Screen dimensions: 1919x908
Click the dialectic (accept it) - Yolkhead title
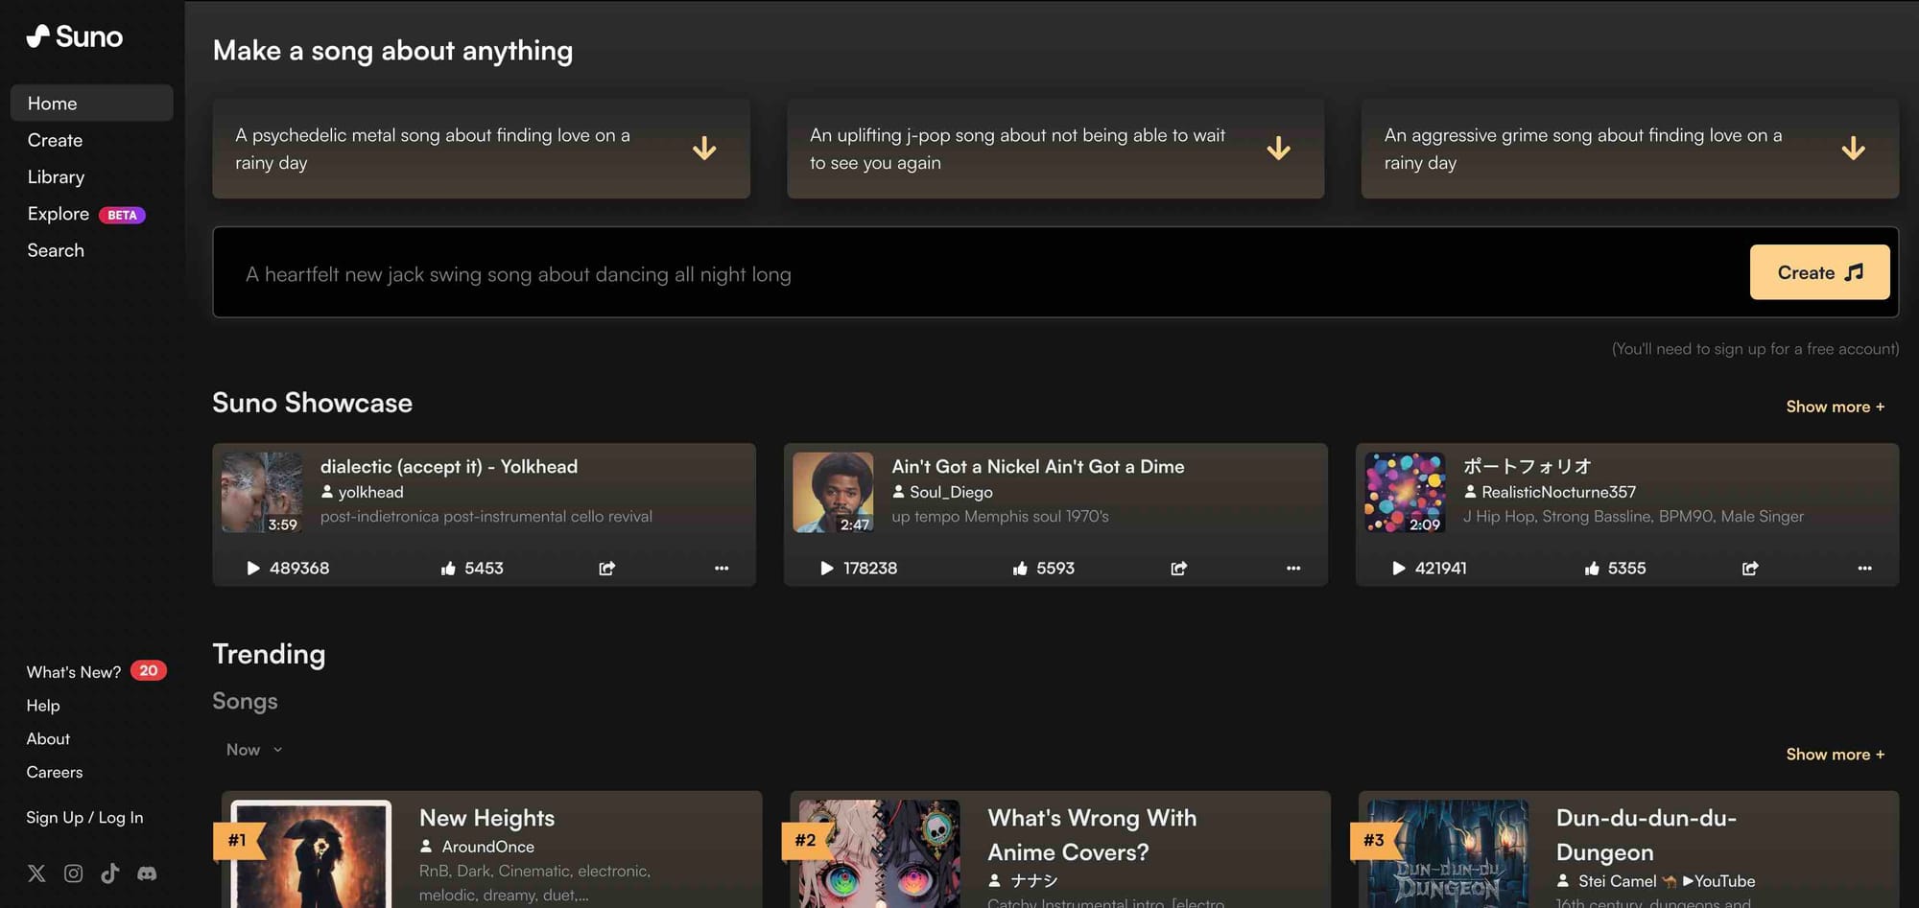[449, 467]
